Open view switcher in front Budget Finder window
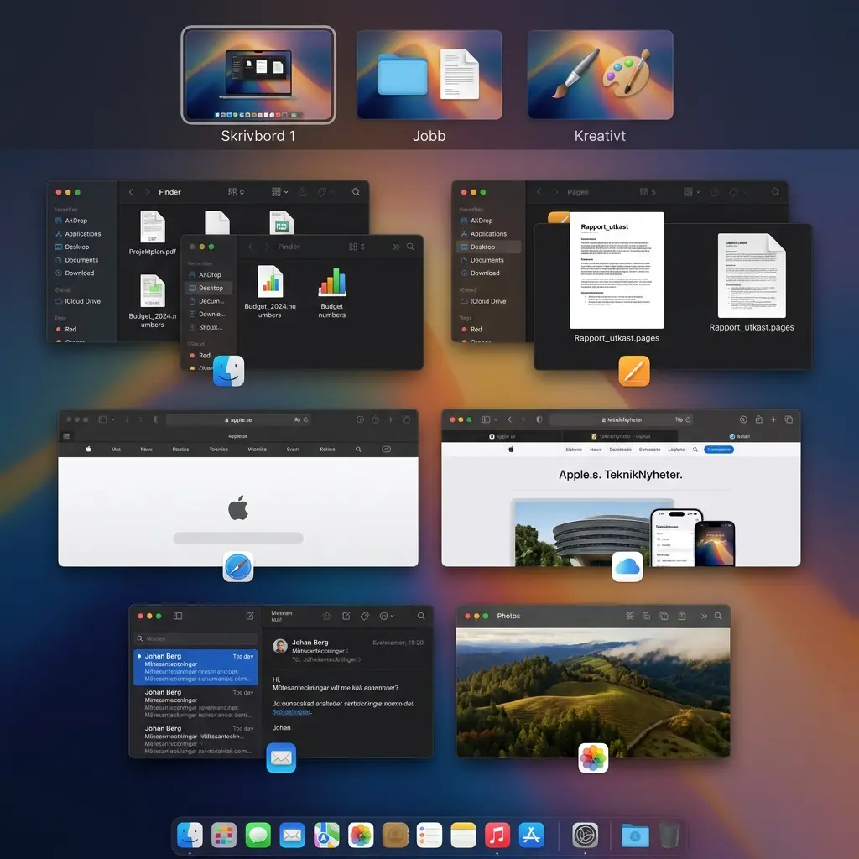The width and height of the screenshot is (859, 859). click(x=357, y=247)
